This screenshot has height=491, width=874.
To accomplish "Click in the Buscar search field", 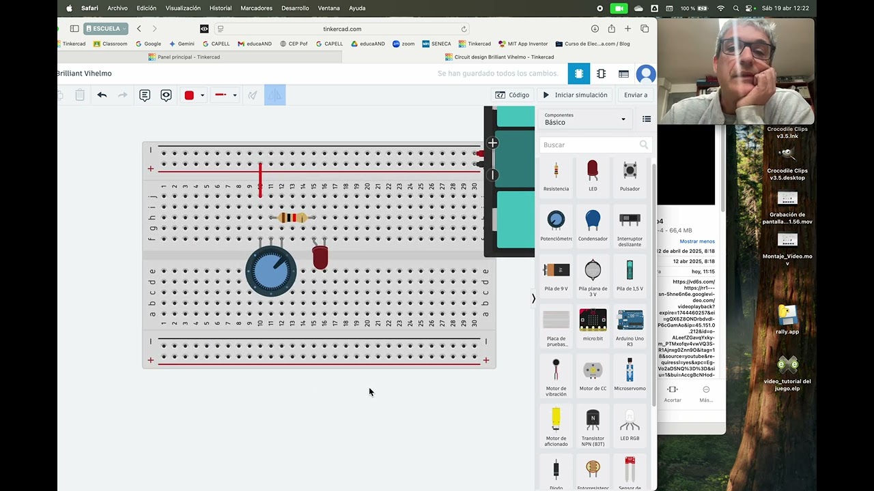I will coord(594,145).
